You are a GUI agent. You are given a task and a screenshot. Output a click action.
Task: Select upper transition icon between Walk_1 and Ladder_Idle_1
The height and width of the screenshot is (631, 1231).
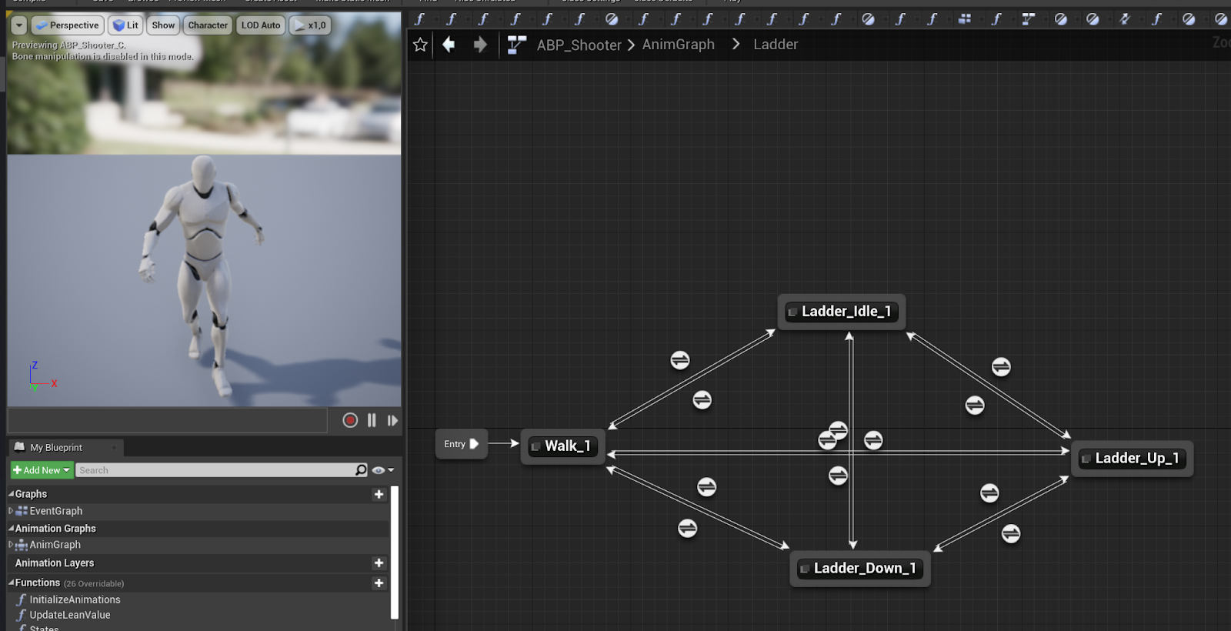coord(680,360)
